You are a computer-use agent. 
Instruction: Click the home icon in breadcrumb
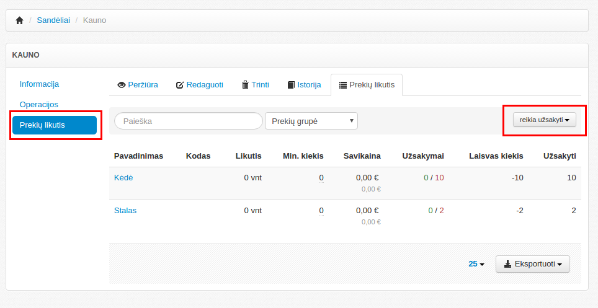(x=19, y=20)
